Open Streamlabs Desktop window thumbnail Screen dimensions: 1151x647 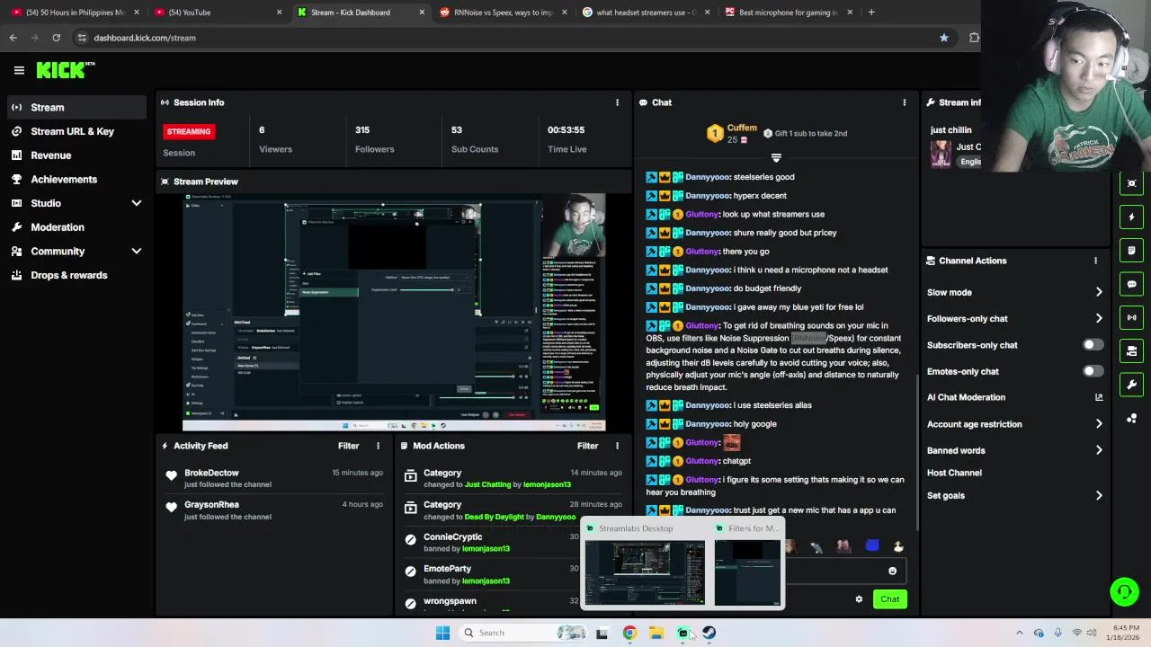(x=645, y=571)
